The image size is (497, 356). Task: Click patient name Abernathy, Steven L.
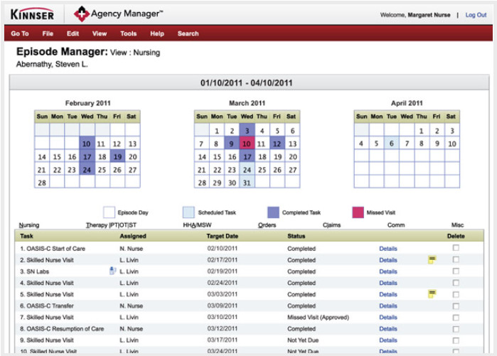click(52, 64)
